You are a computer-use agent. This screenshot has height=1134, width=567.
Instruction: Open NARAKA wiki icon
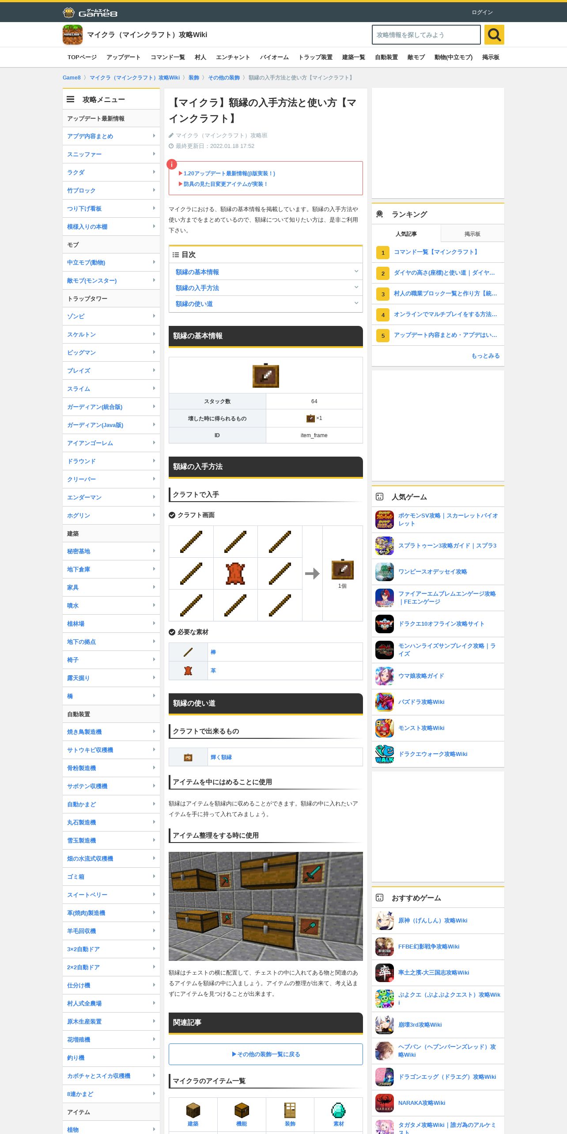385,1103
